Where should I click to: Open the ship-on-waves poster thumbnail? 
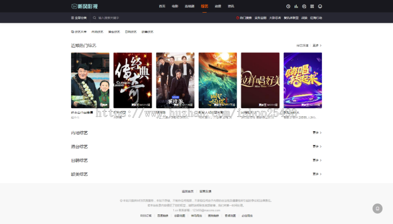coord(217,80)
